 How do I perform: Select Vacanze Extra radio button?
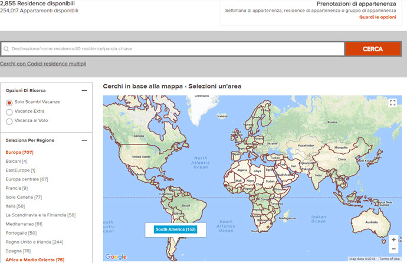point(9,111)
